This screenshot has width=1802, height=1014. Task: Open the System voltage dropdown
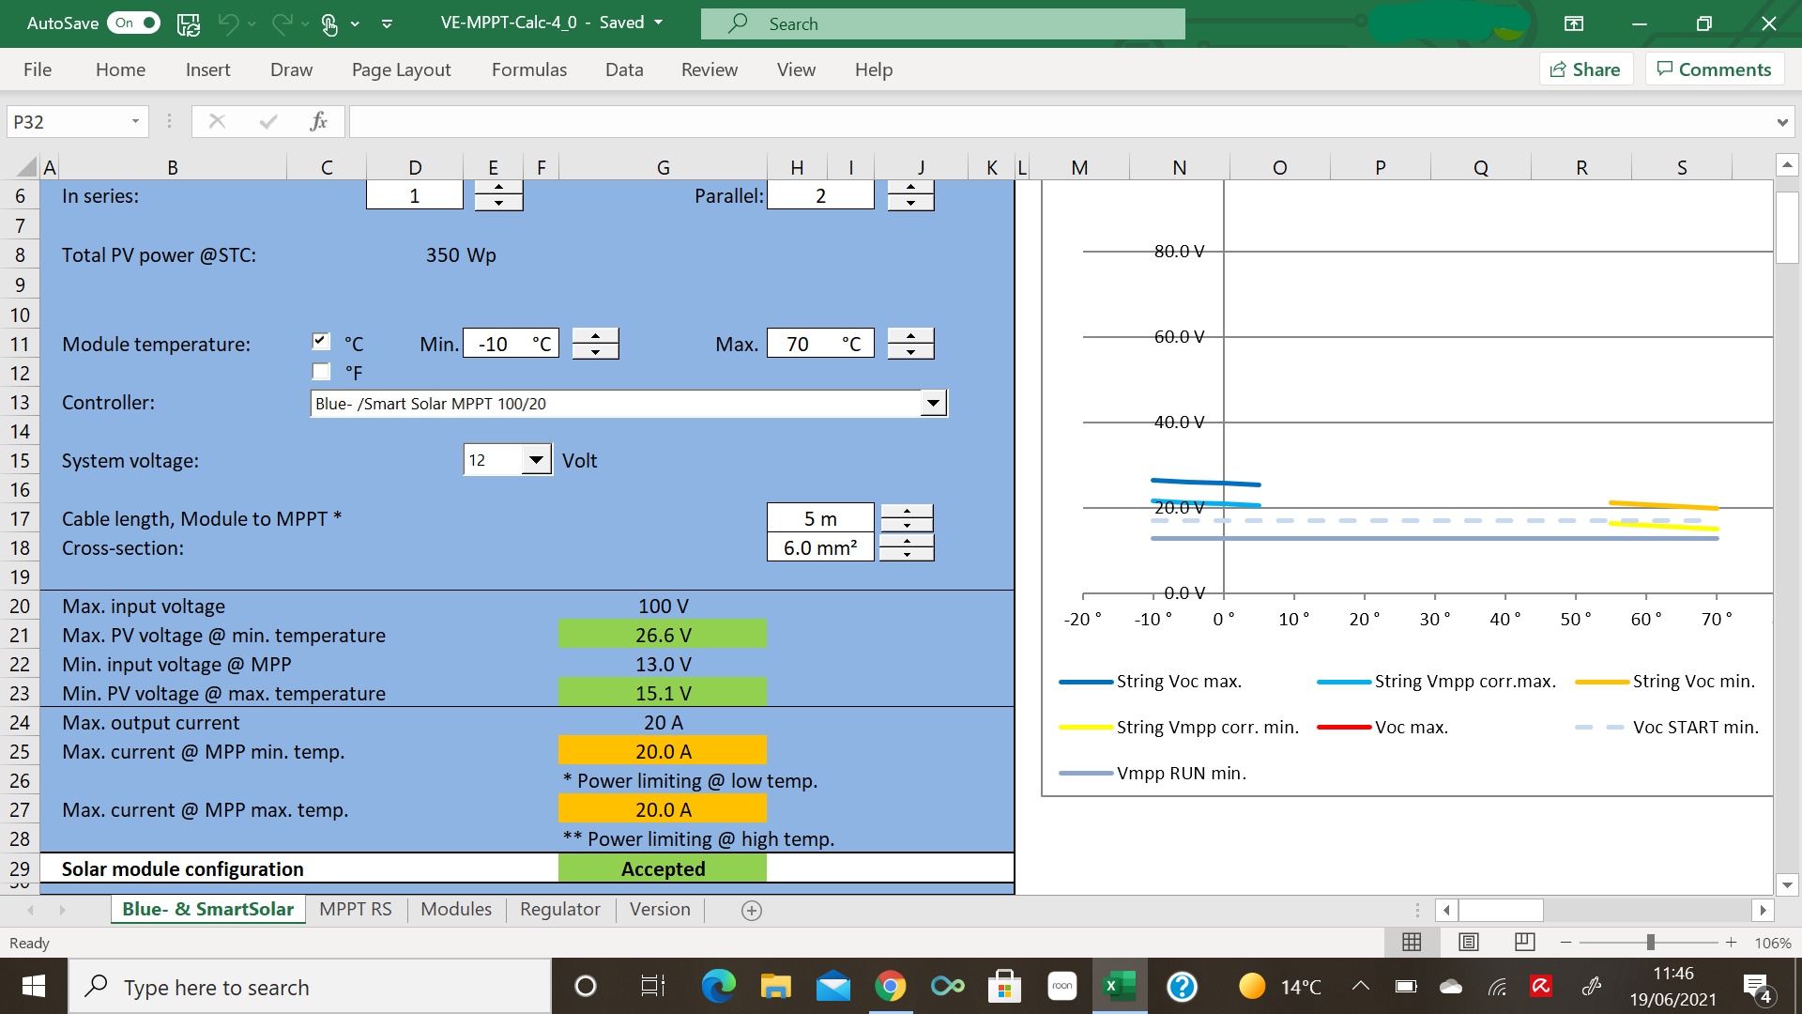pyautogui.click(x=536, y=460)
